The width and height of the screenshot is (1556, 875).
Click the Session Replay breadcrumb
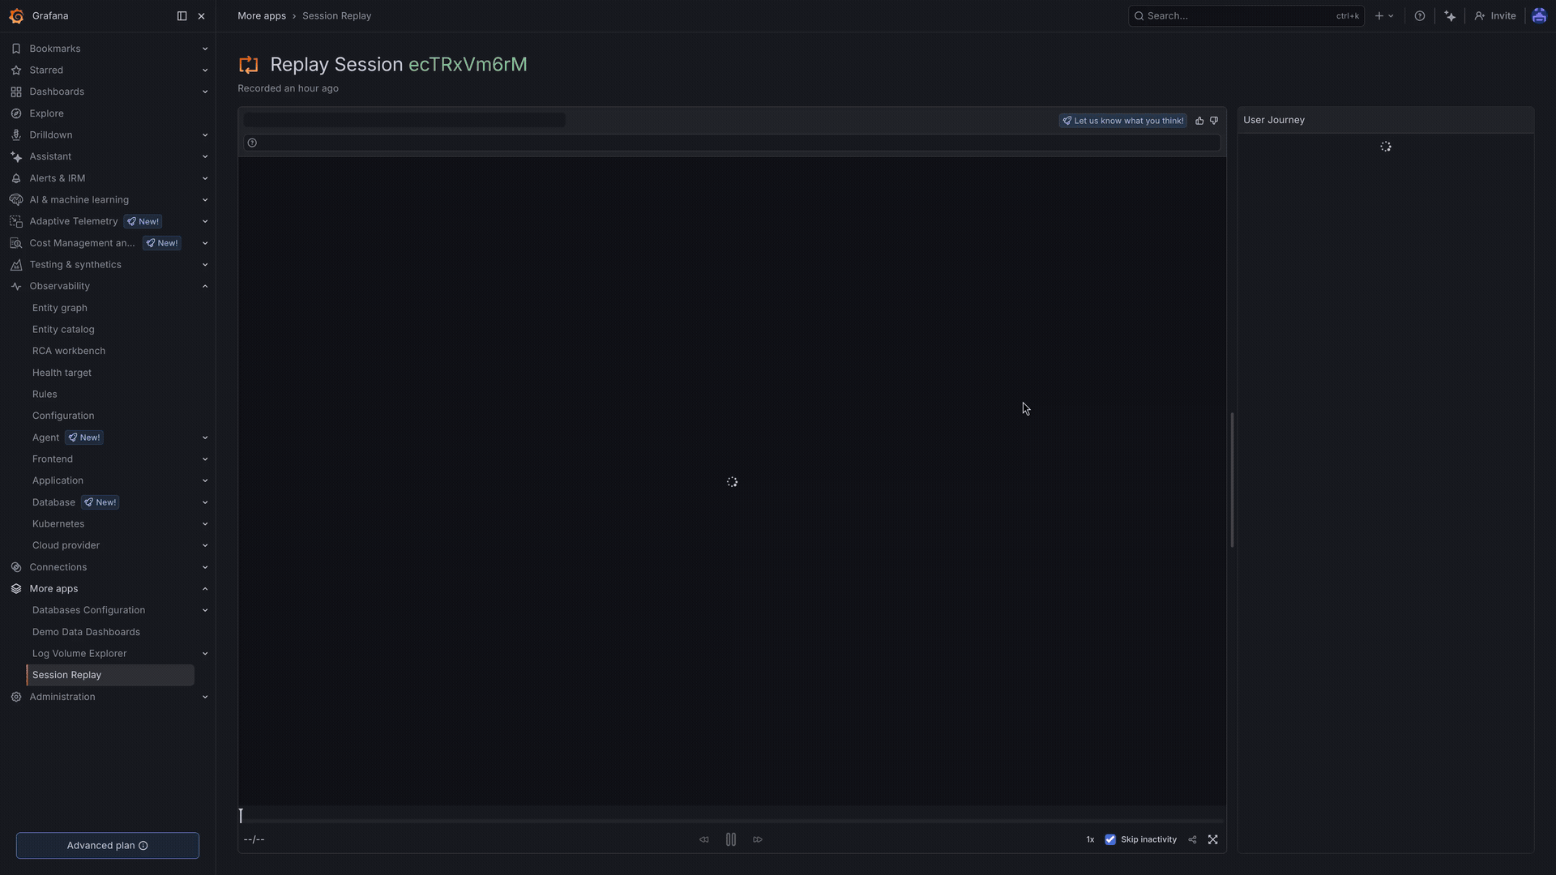[x=337, y=16]
